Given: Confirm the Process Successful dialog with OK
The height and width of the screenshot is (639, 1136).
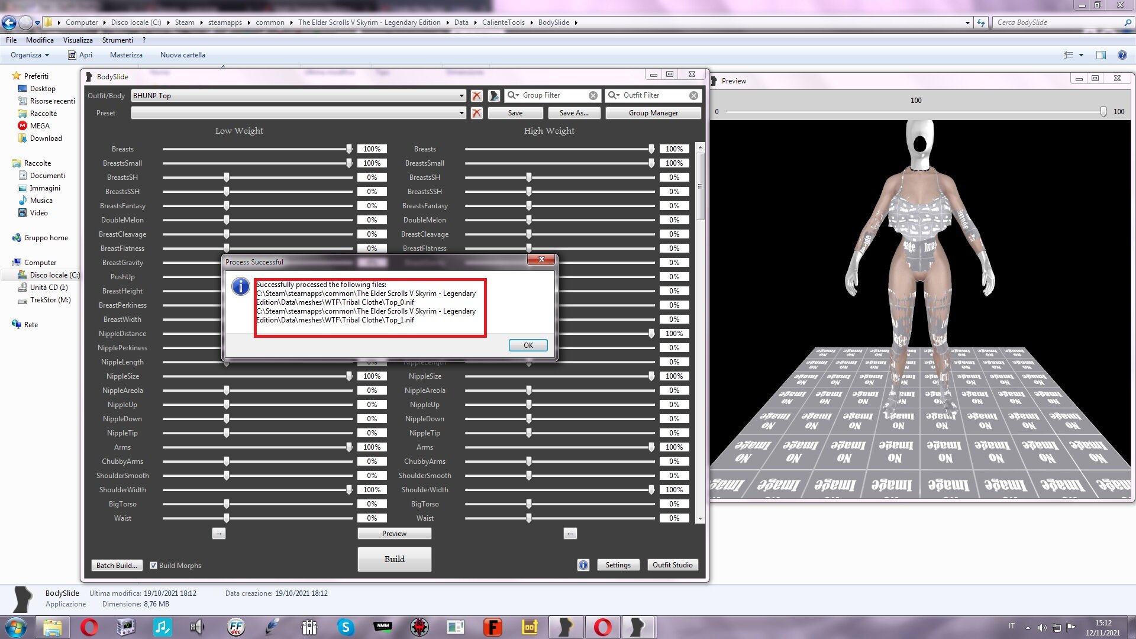Looking at the screenshot, I should click(x=528, y=346).
